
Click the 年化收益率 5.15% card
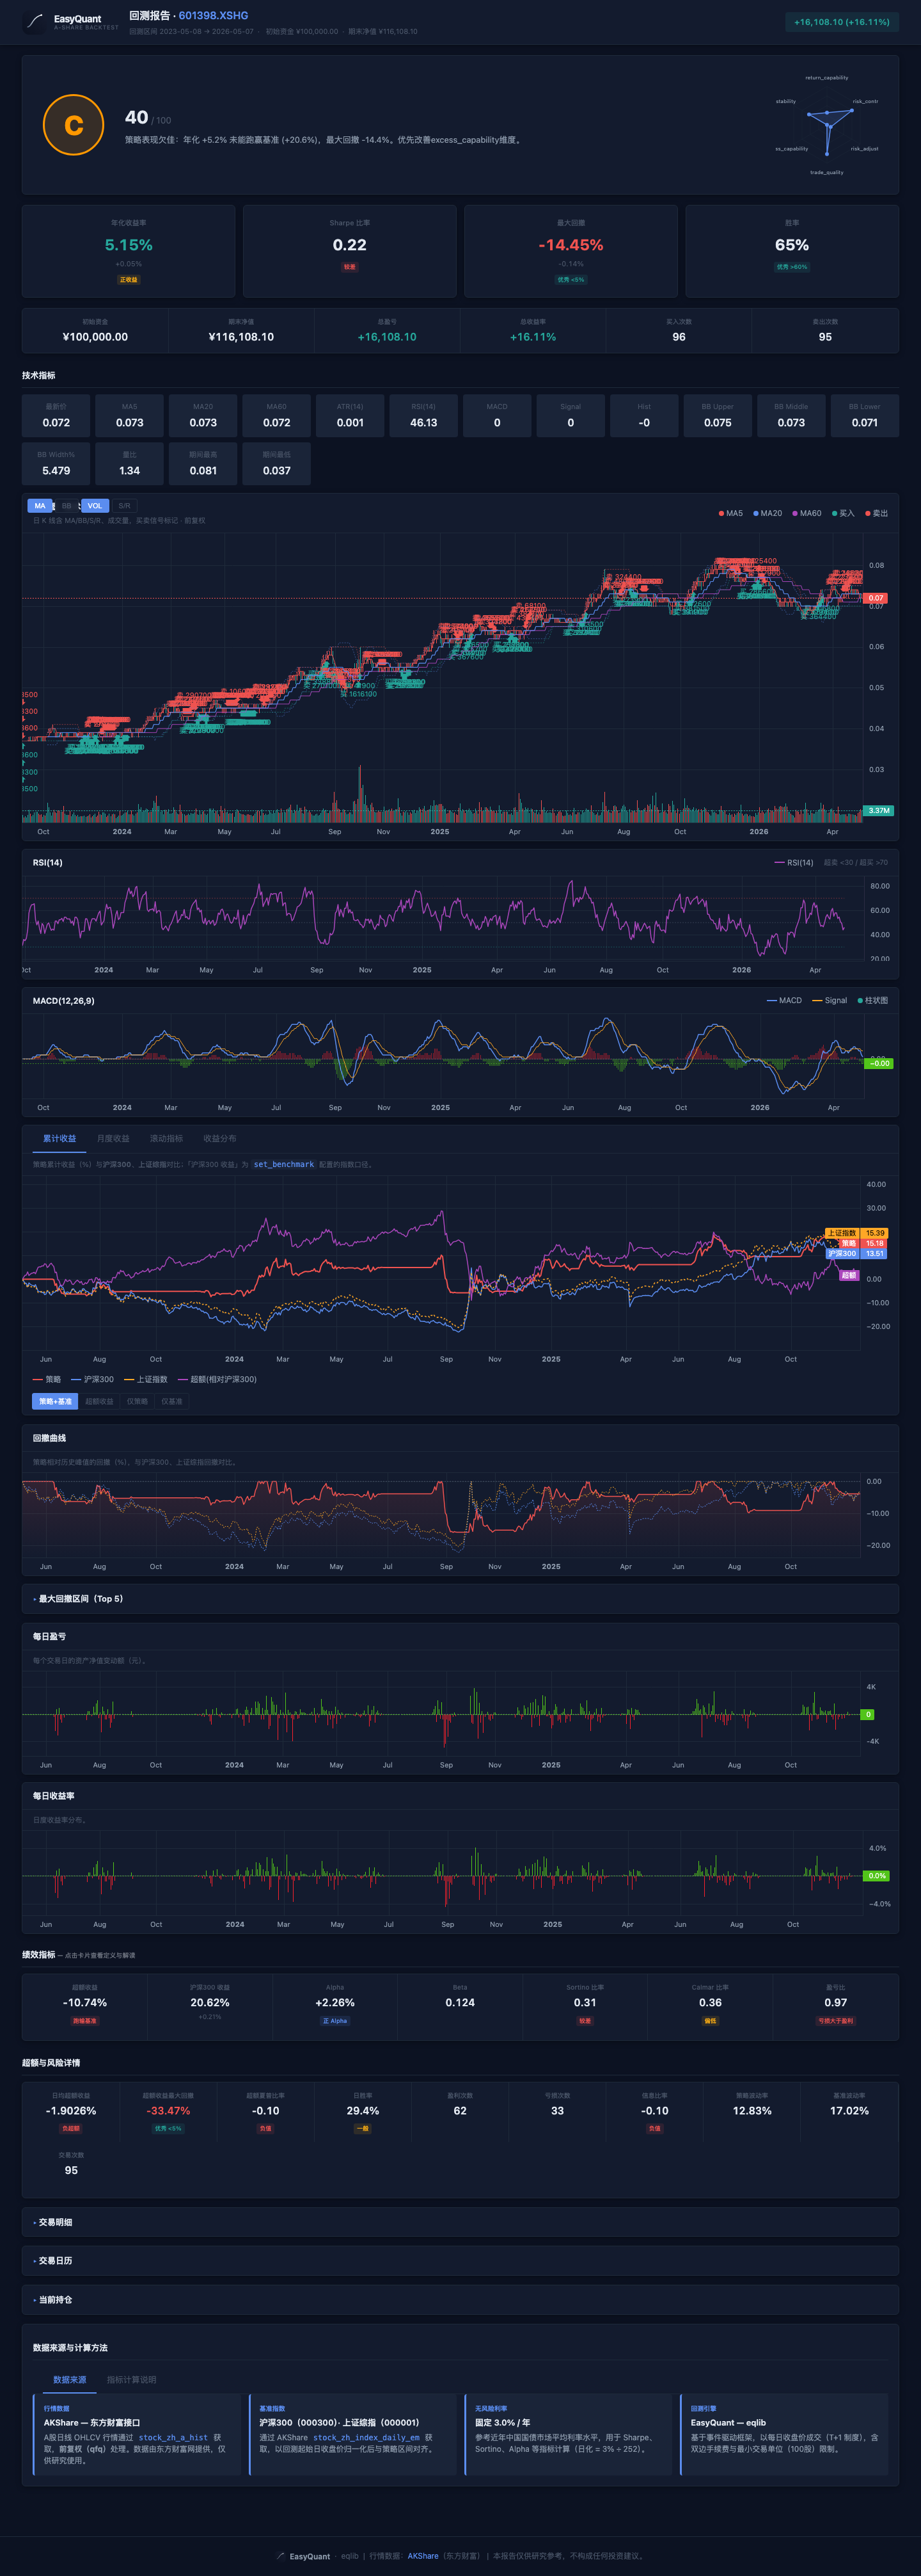(129, 251)
